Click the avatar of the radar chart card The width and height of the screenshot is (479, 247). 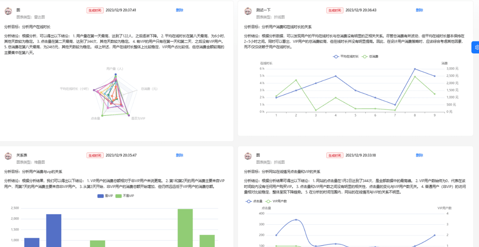coord(8,12)
